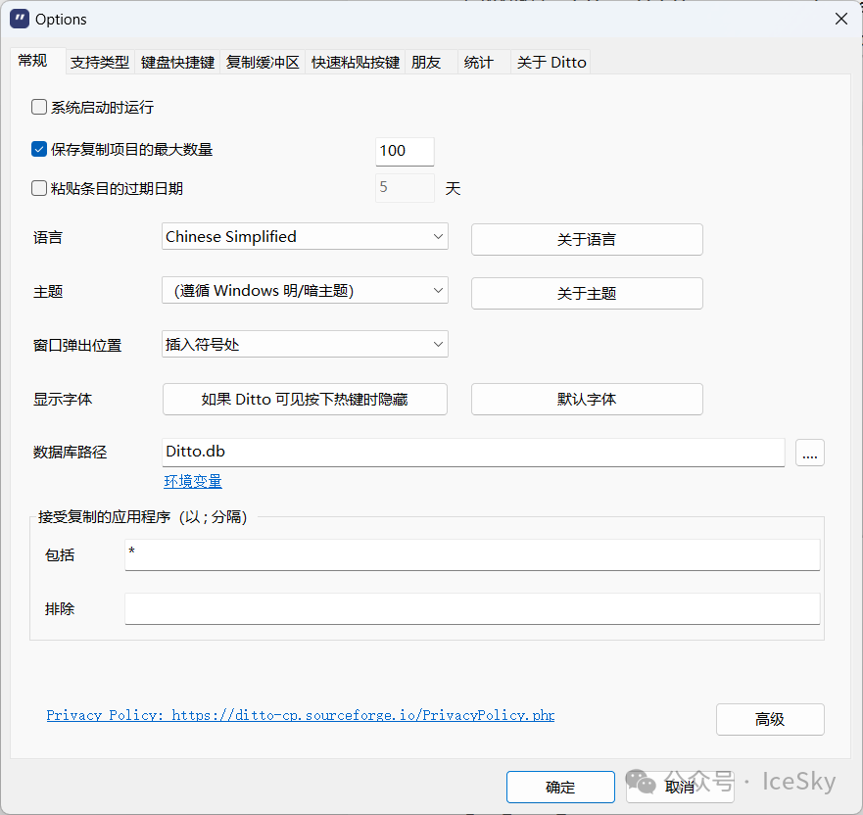Click the 排除 applications input field
Image resolution: width=863 pixels, height=815 pixels.
coord(472,608)
